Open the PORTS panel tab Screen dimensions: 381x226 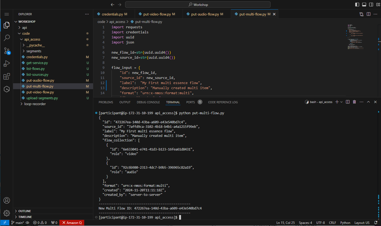pyautogui.click(x=191, y=102)
